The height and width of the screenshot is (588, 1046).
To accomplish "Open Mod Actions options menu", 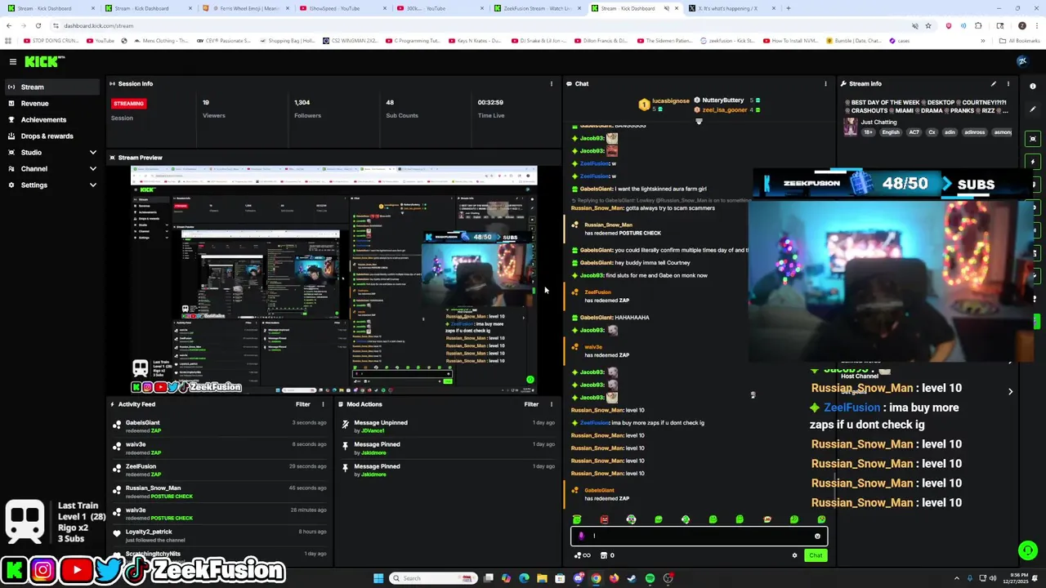I will point(551,404).
